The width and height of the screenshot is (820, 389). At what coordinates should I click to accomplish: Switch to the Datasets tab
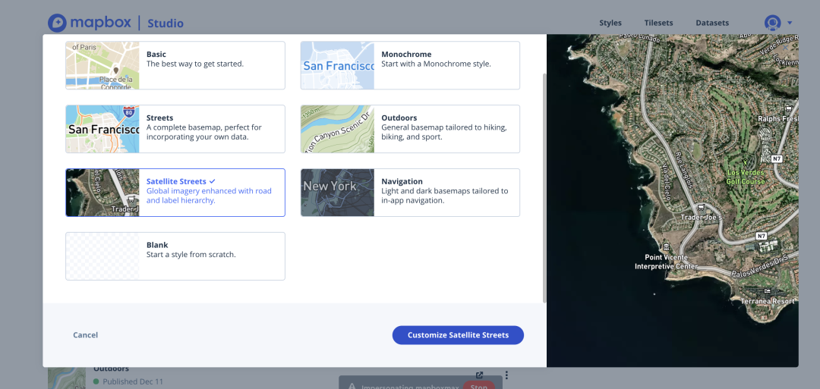click(712, 23)
